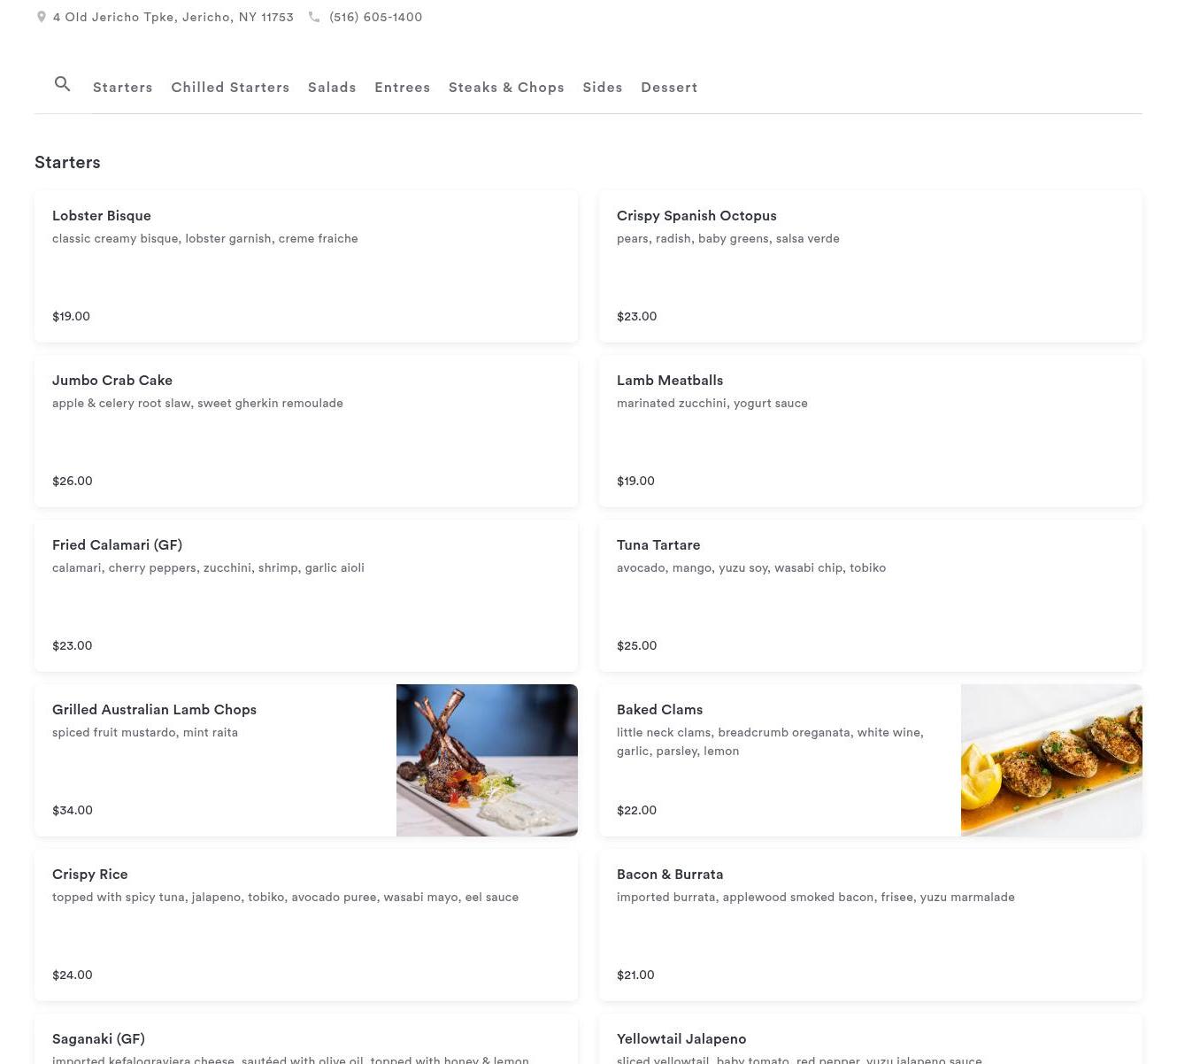The image size is (1177, 1064).
Task: Open the Sides tab
Action: coord(602,88)
